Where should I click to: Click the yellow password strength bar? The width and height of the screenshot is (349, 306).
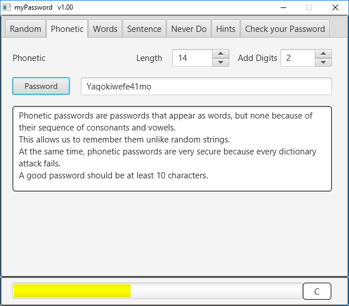coord(72,291)
